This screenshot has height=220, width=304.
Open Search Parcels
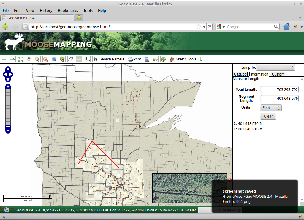click(109, 59)
